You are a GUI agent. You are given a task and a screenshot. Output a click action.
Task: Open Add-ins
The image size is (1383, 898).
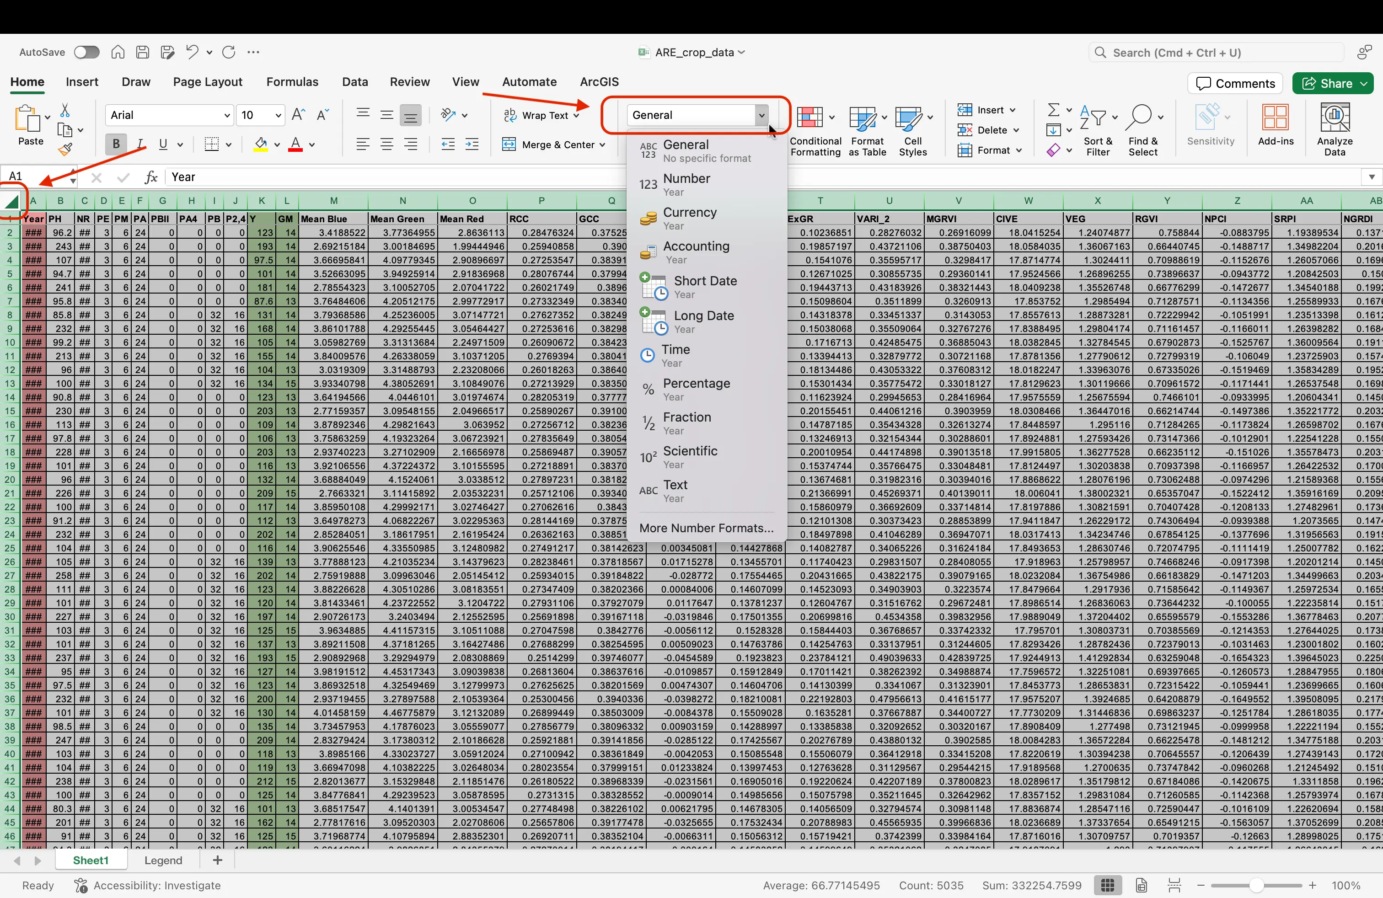1276,125
